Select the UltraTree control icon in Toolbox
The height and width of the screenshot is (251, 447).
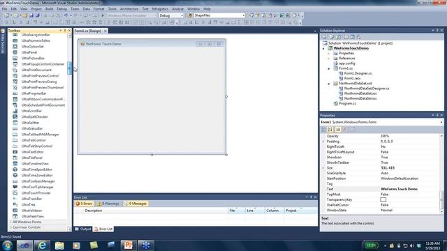point(15,204)
